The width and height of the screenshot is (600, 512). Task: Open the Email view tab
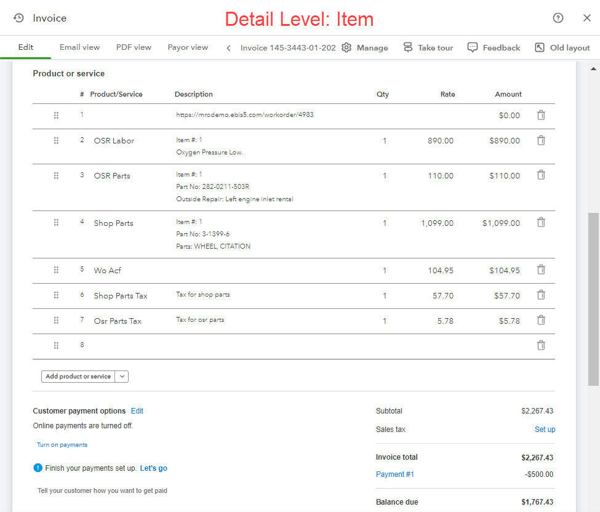(x=79, y=47)
